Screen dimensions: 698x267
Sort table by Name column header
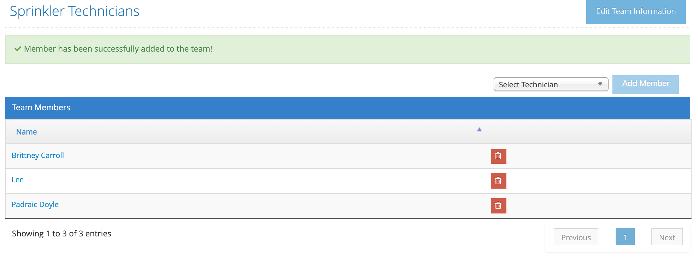click(x=27, y=132)
